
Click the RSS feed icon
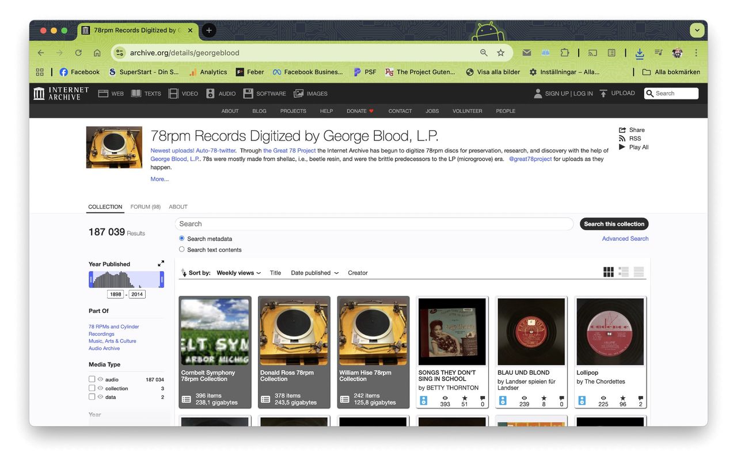(622, 138)
